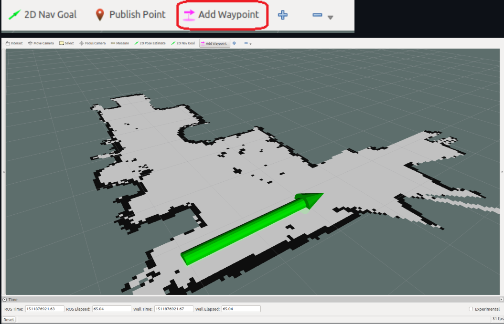Select the 2D Pose Estimate tool

(150, 43)
